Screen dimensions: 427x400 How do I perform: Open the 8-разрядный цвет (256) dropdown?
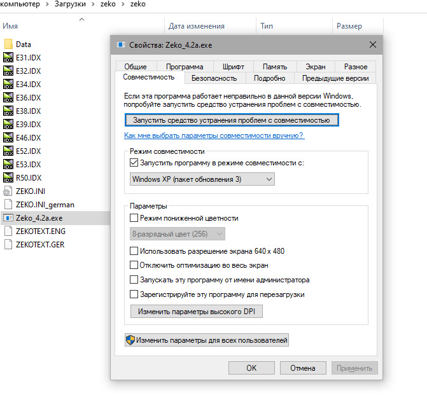pos(178,234)
